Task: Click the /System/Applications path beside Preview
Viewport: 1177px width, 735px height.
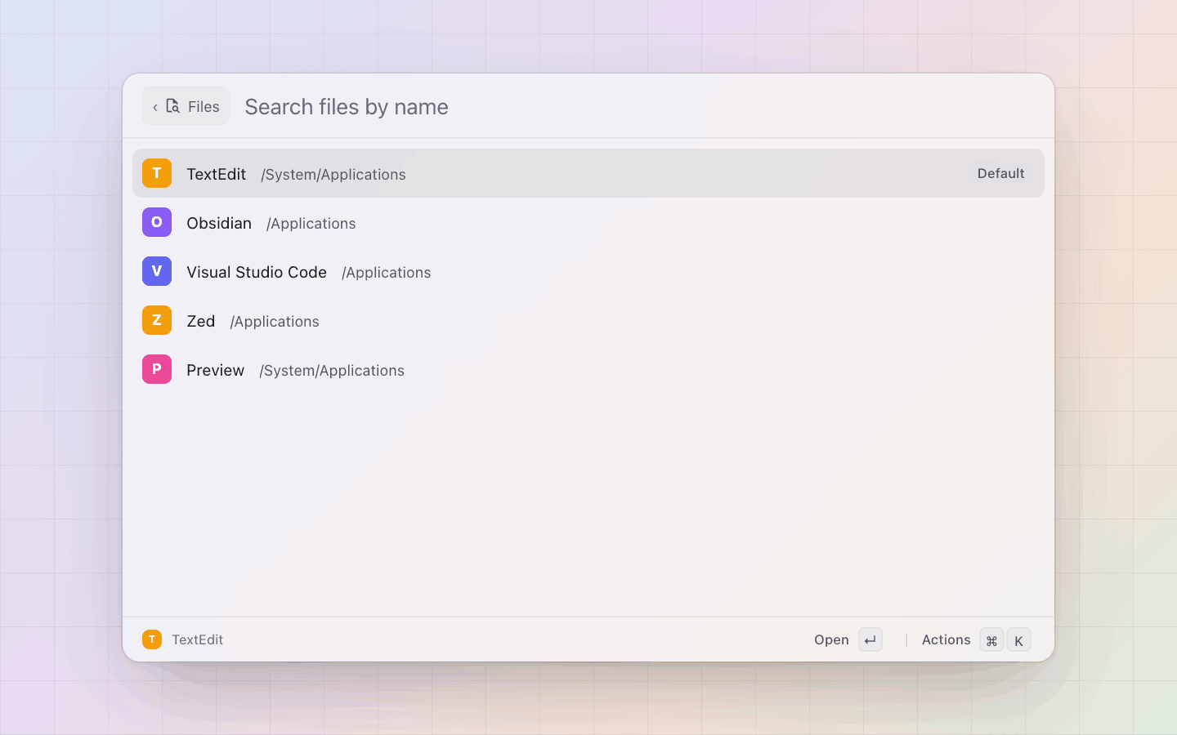Action: pos(332,371)
